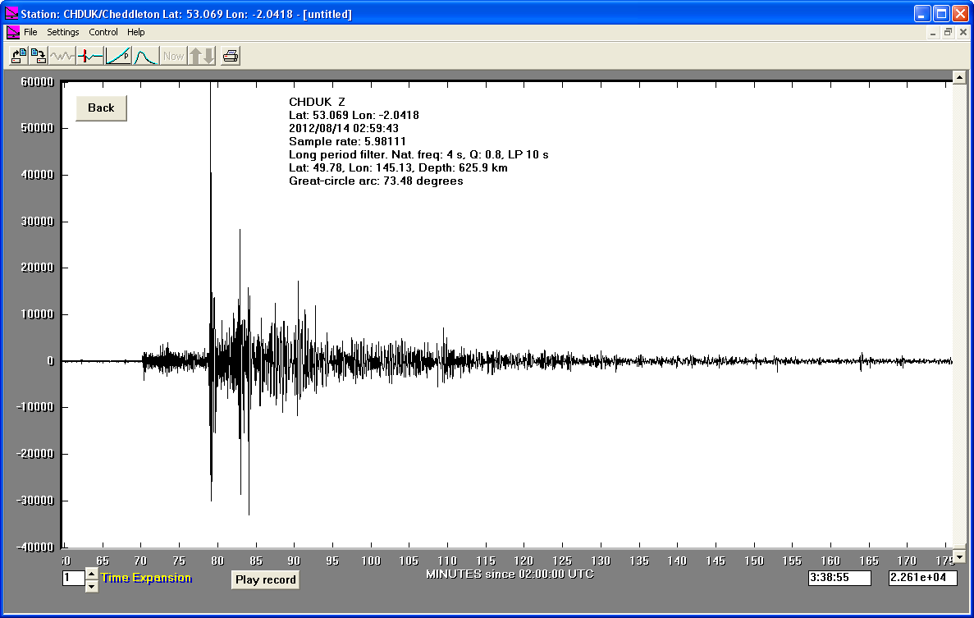The image size is (974, 618).
Task: Click the Time Expansion value field
Action: pos(73,579)
